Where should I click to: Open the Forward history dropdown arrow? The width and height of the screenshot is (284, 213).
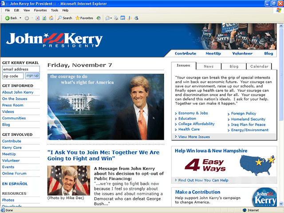32,18
